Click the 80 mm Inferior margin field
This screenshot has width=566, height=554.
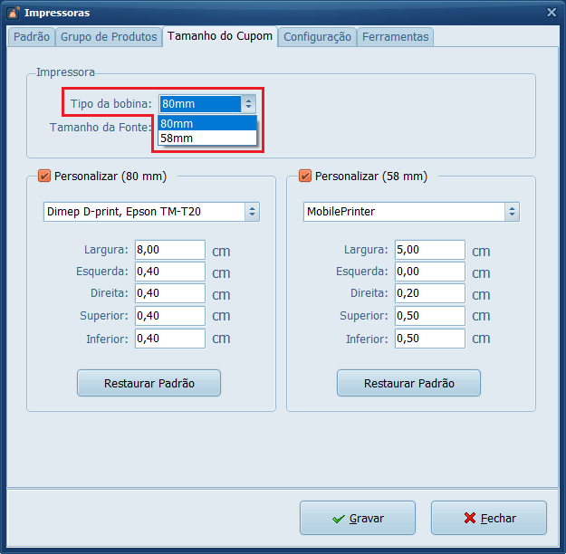tap(170, 339)
